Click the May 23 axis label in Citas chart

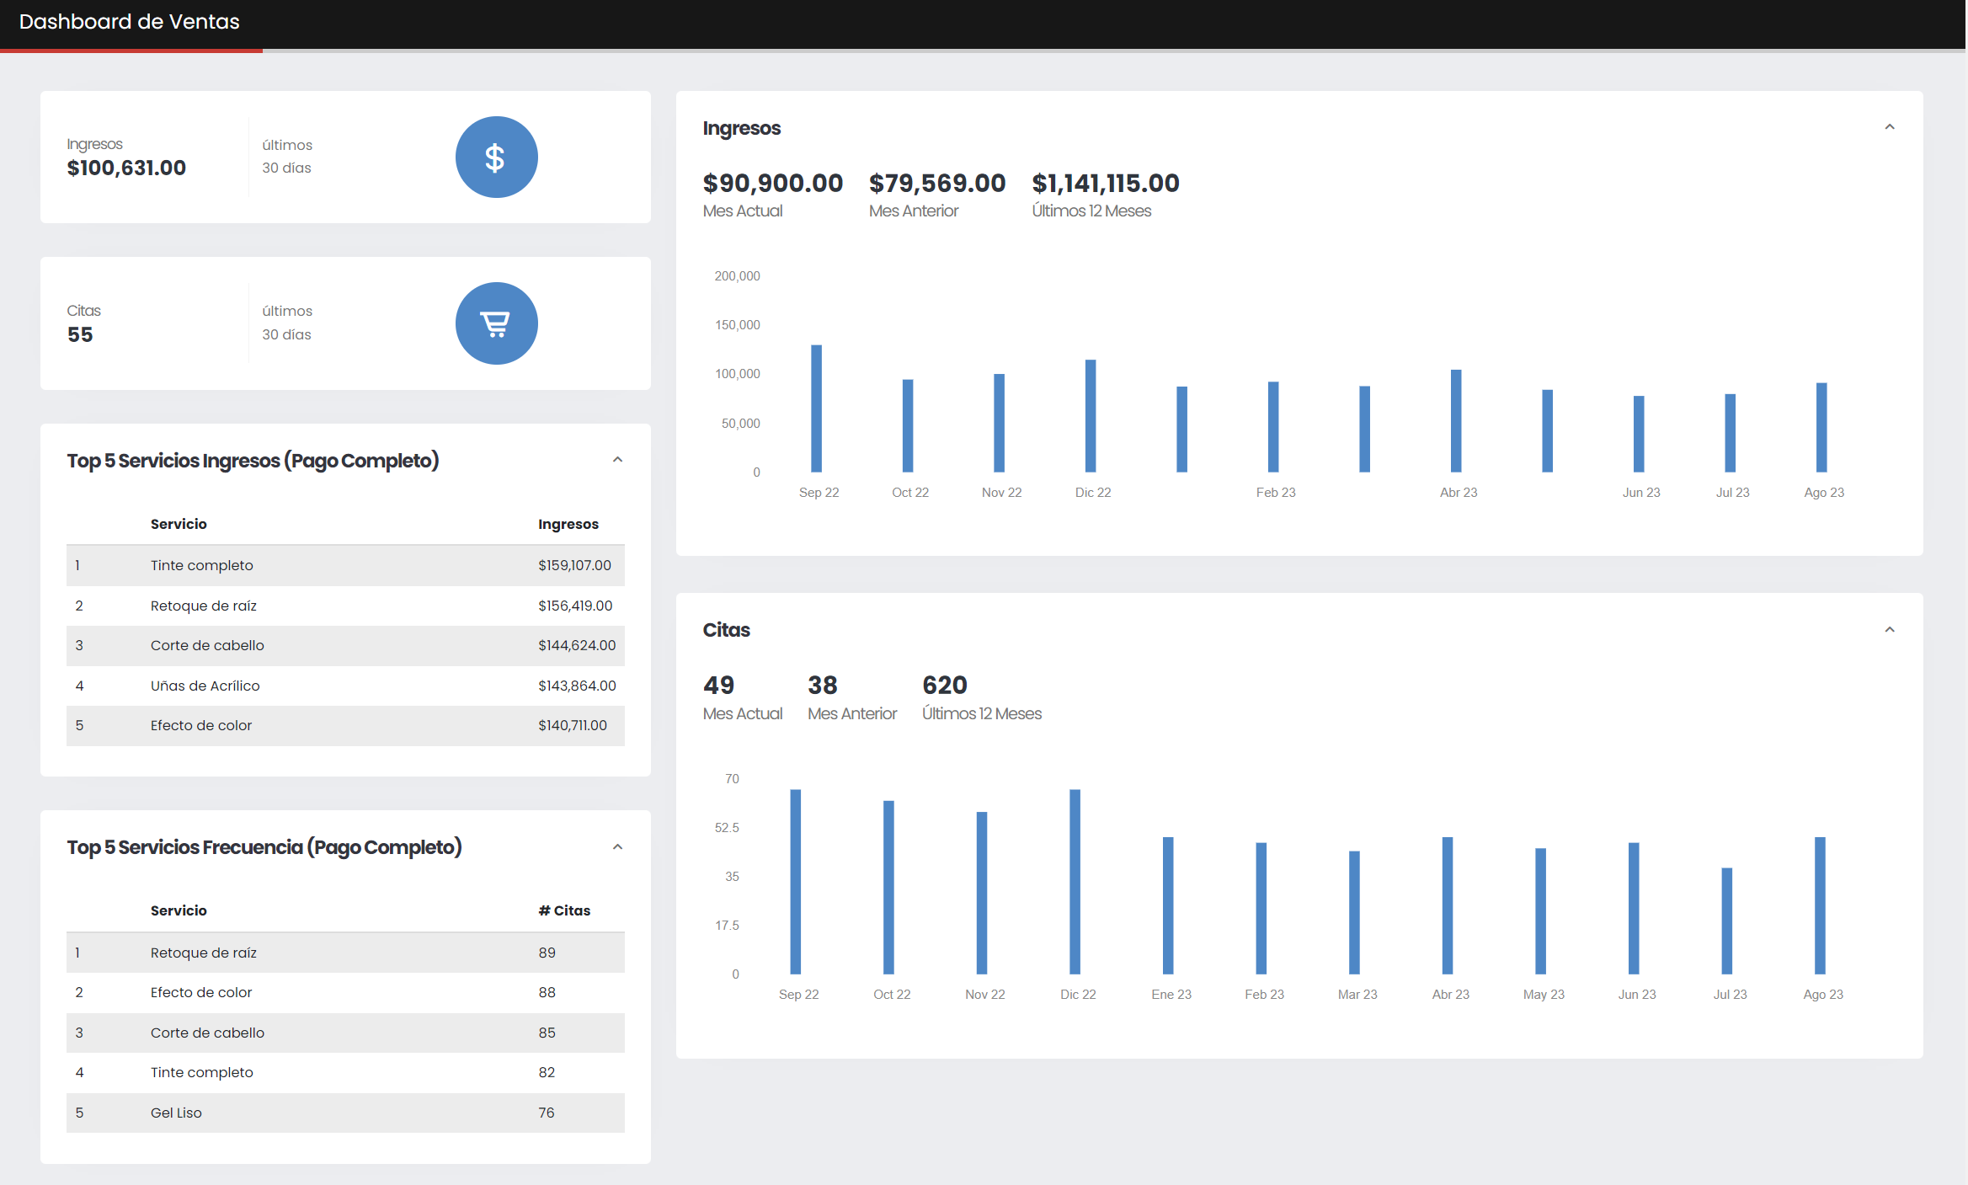tap(1544, 995)
